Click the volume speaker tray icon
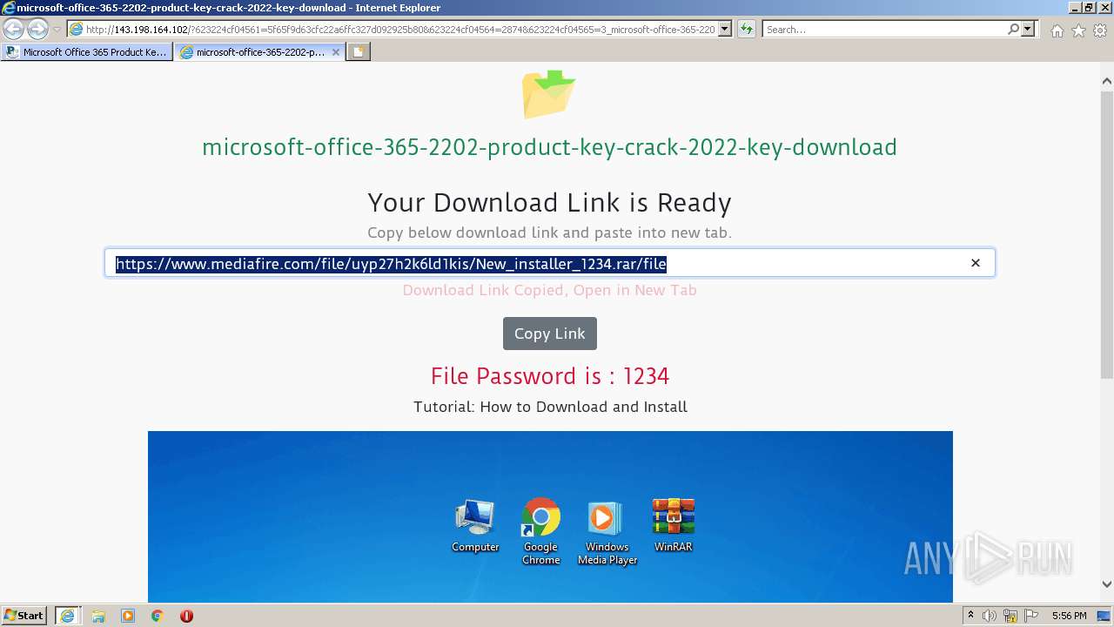This screenshot has height=627, width=1114. [x=990, y=616]
